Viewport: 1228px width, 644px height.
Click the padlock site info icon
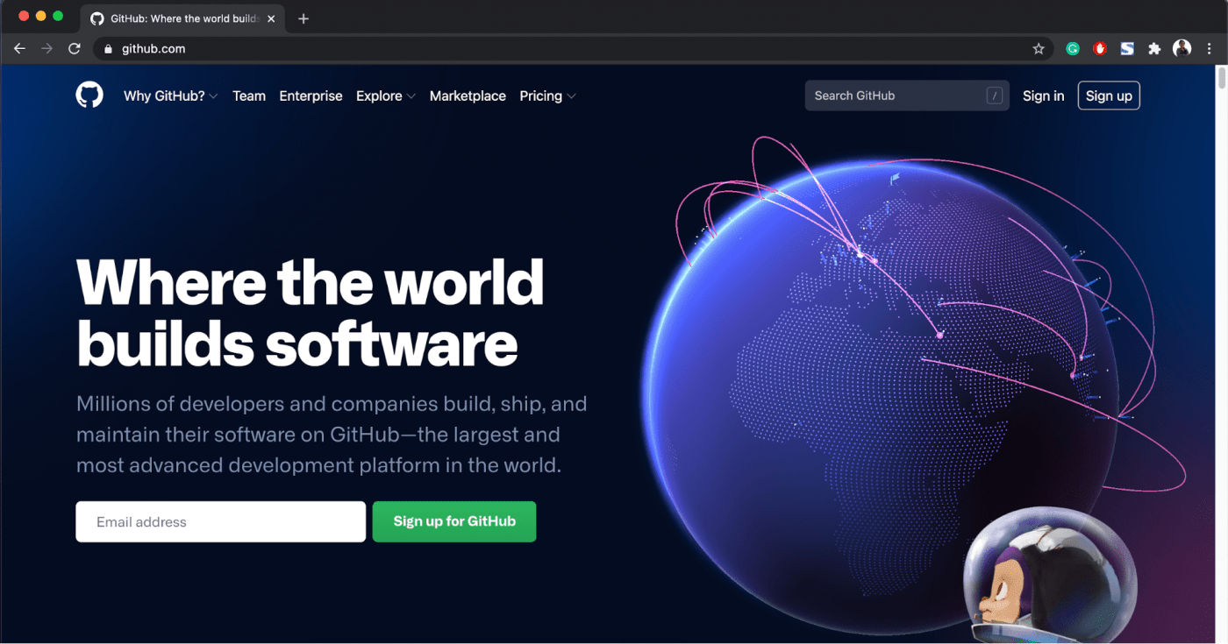(x=109, y=49)
